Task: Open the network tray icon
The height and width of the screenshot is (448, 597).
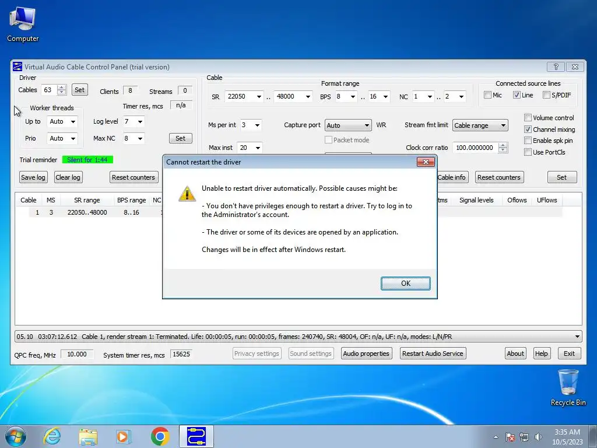Action: 524,437
